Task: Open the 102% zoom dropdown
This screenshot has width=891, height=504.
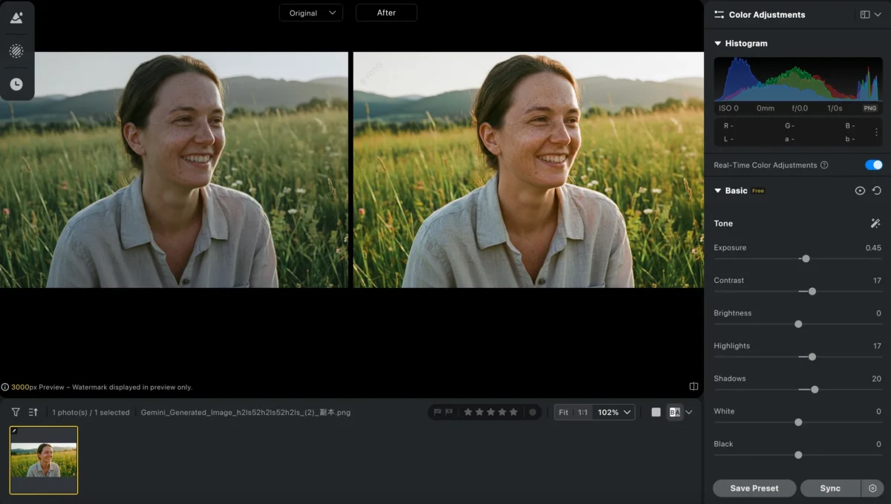Action: coord(615,412)
